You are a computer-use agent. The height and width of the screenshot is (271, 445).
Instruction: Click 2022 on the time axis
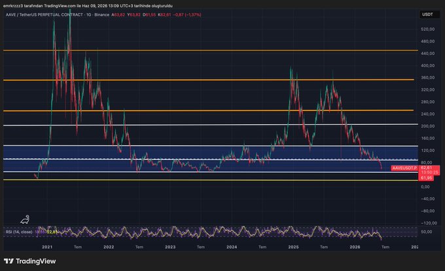pyautogui.click(x=109, y=247)
